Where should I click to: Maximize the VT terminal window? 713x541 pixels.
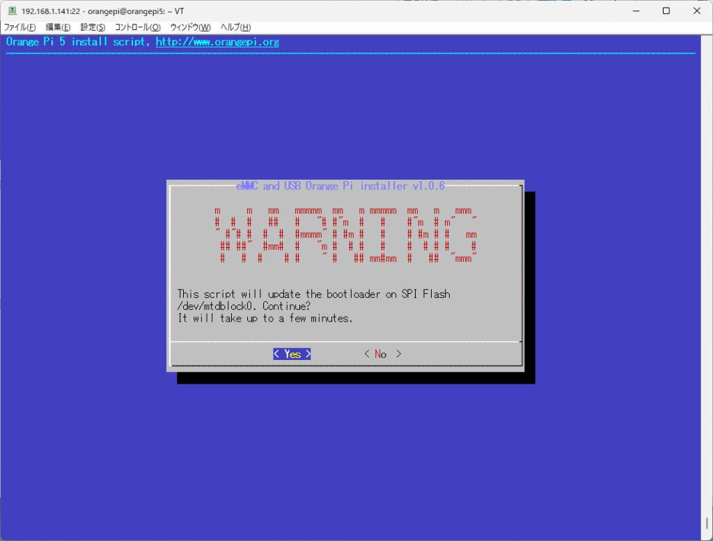tap(666, 11)
